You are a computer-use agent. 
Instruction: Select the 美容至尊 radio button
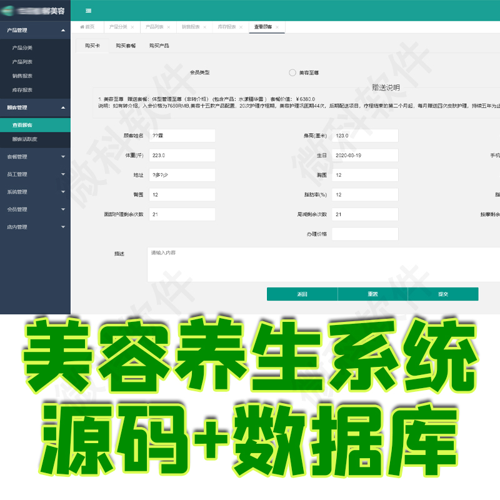(x=292, y=72)
